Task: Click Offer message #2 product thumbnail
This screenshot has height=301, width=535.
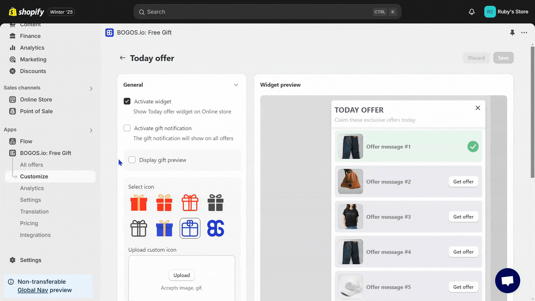Action: 350,181
